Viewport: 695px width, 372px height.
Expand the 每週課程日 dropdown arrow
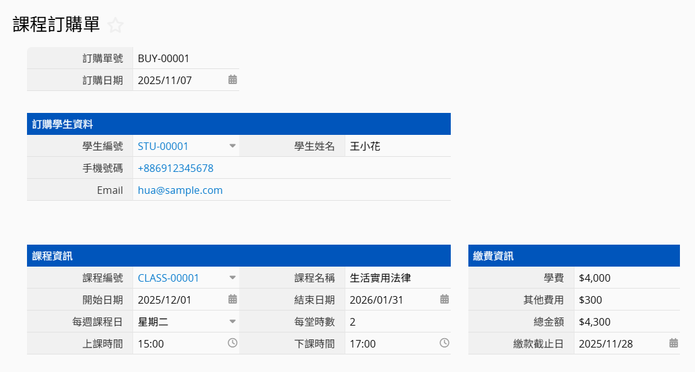(x=232, y=321)
